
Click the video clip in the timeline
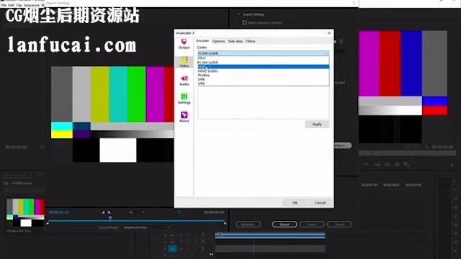270,235
